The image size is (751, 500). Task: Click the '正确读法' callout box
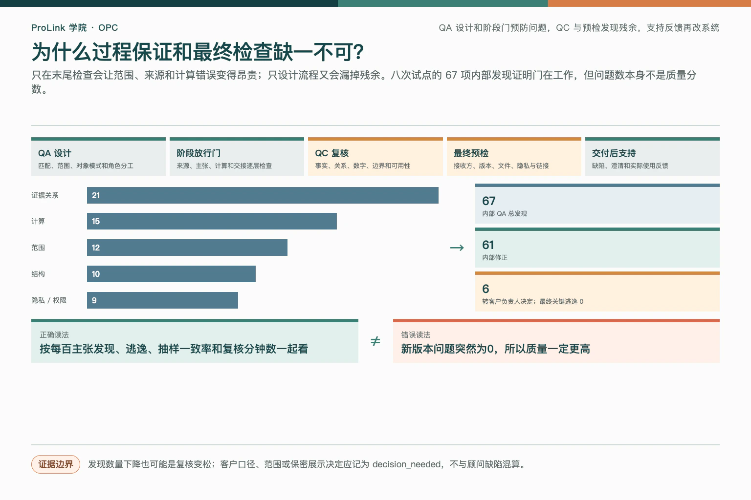click(x=195, y=341)
